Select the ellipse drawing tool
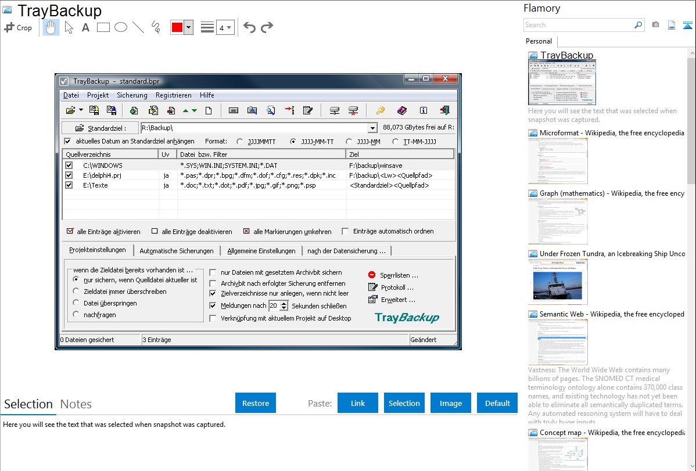 (121, 27)
